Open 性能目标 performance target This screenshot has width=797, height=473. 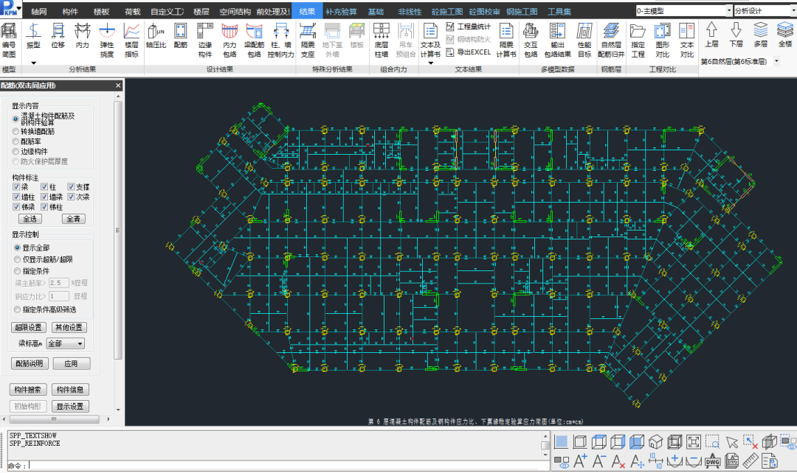[584, 41]
